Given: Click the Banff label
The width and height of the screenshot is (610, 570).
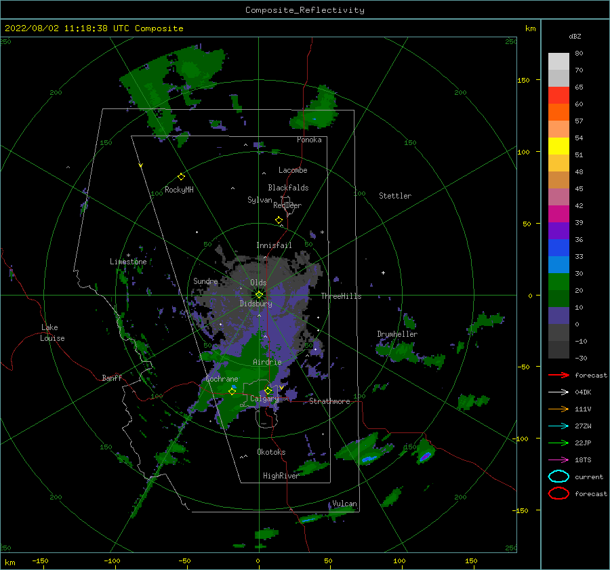Looking at the screenshot, I should point(112,378).
